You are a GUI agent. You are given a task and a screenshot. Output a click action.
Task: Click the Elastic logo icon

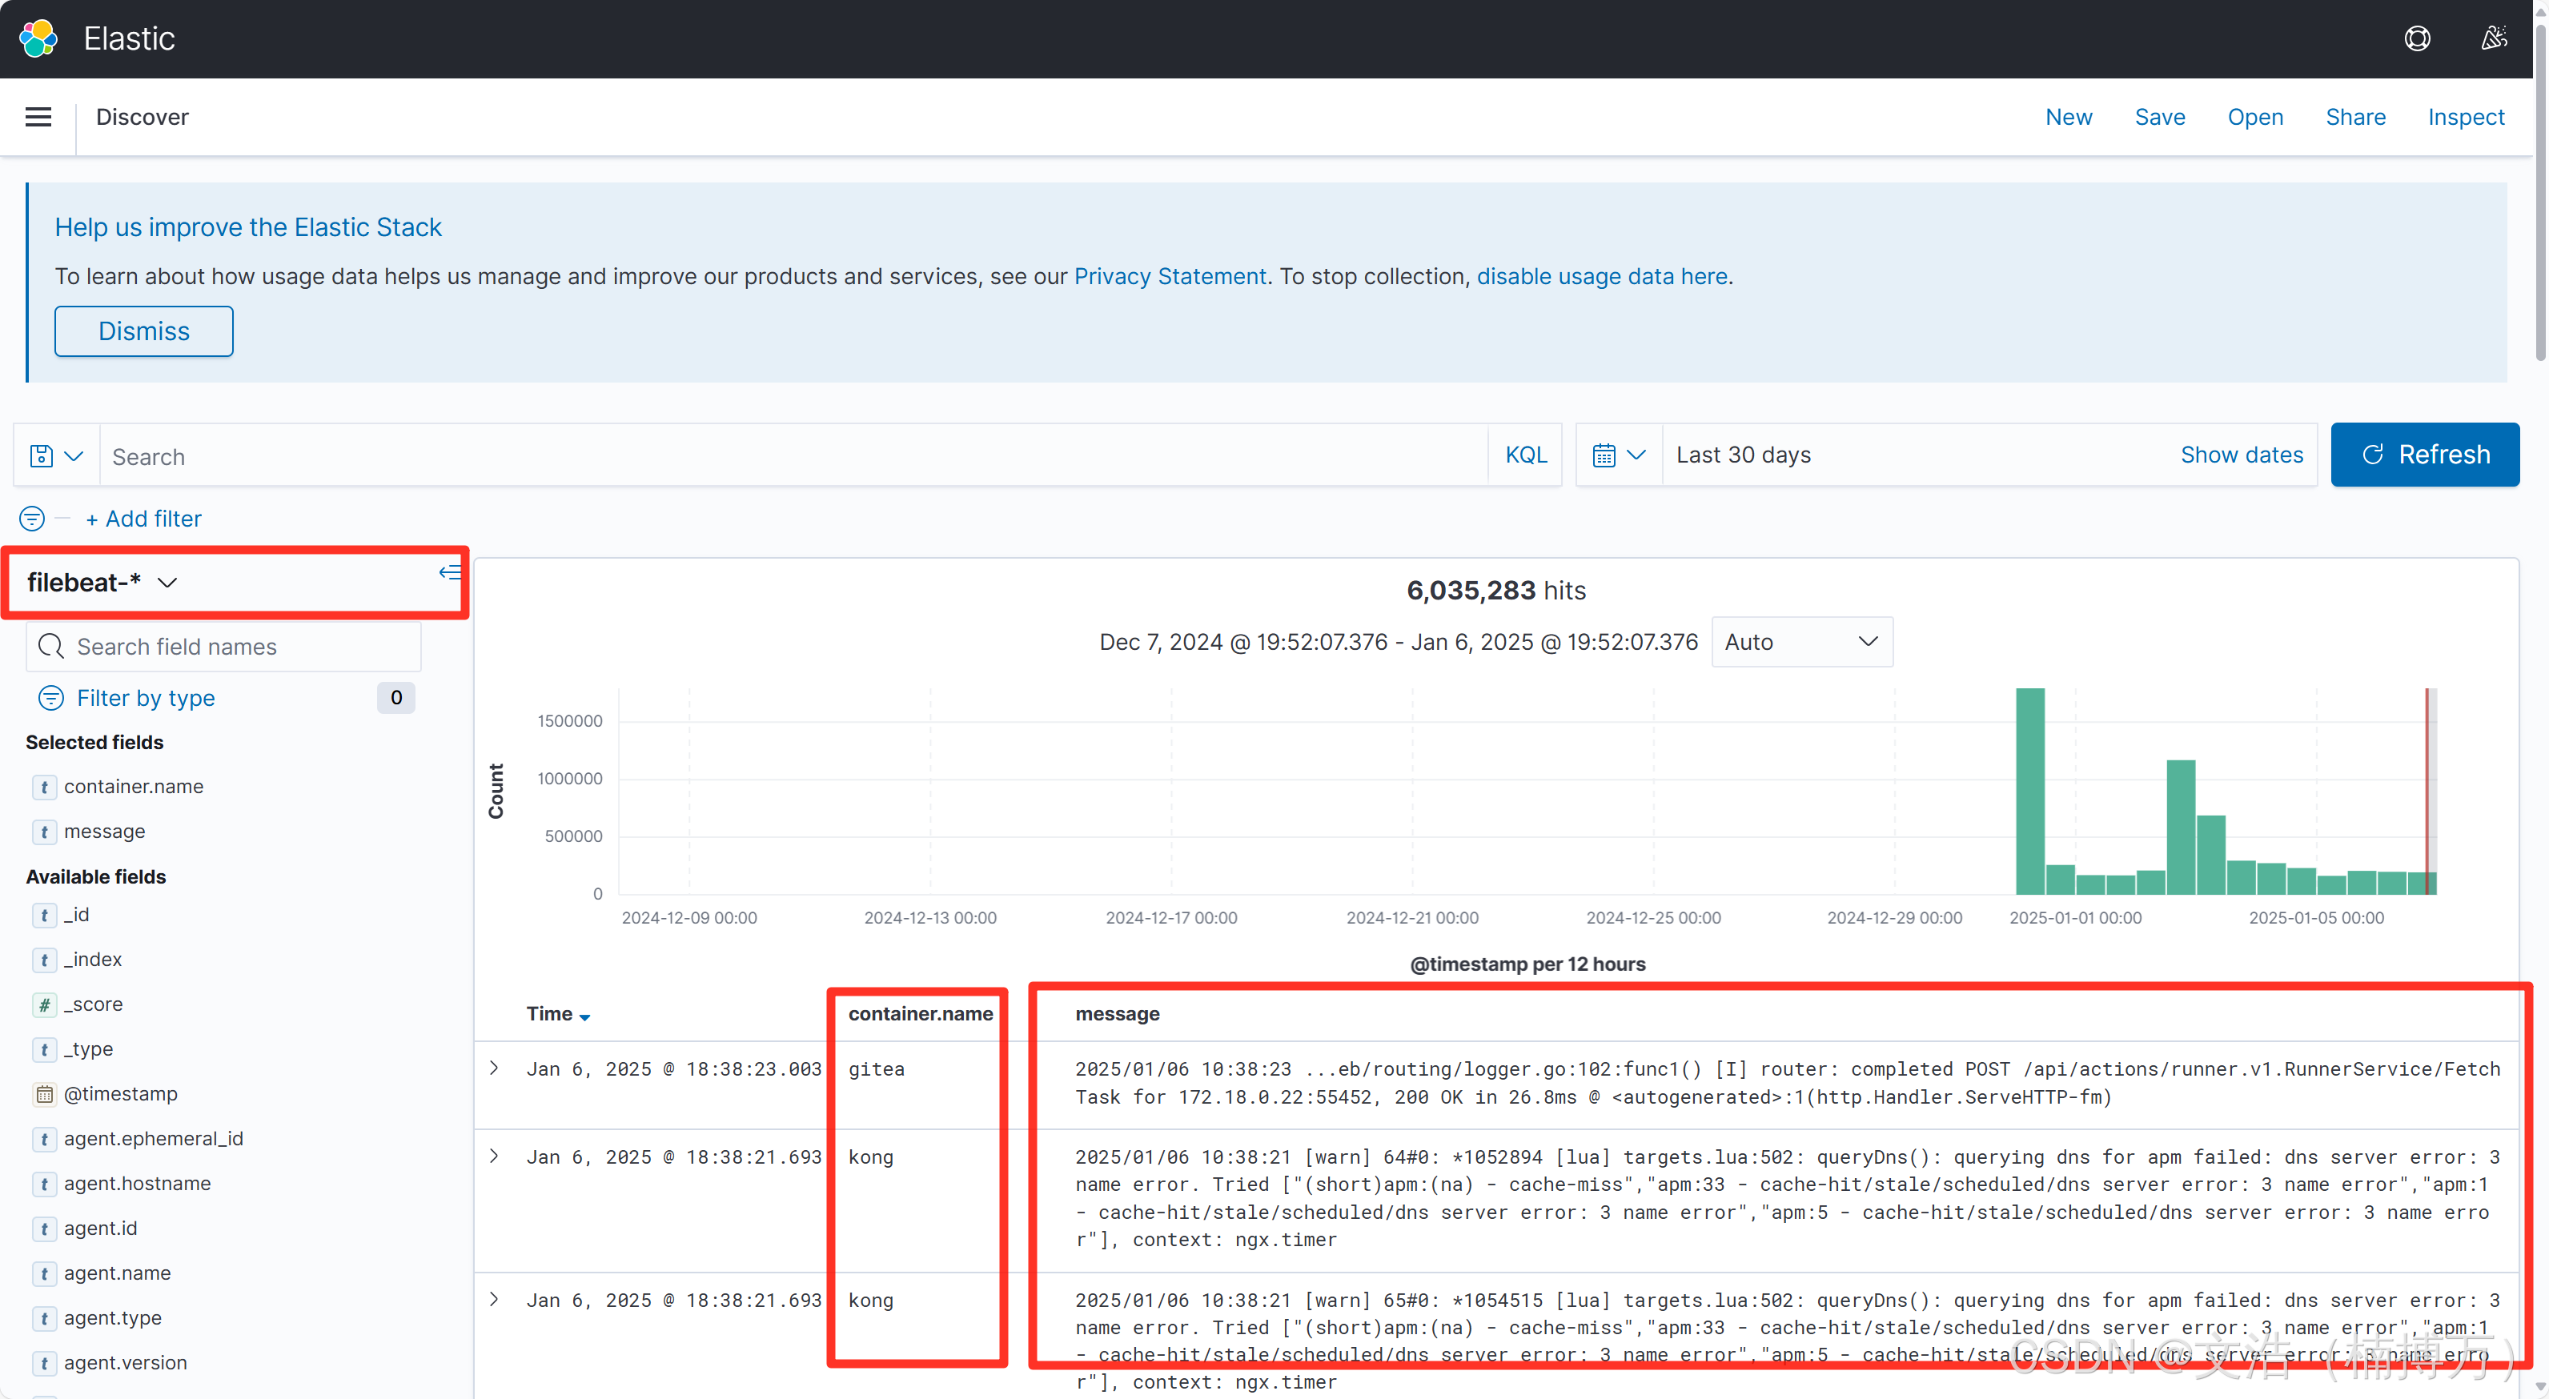[38, 38]
